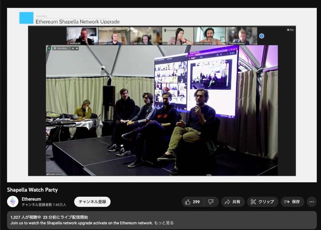Stop the Zoom recording
Image resolution: width=321 pixels, height=230 pixels.
[77, 48]
